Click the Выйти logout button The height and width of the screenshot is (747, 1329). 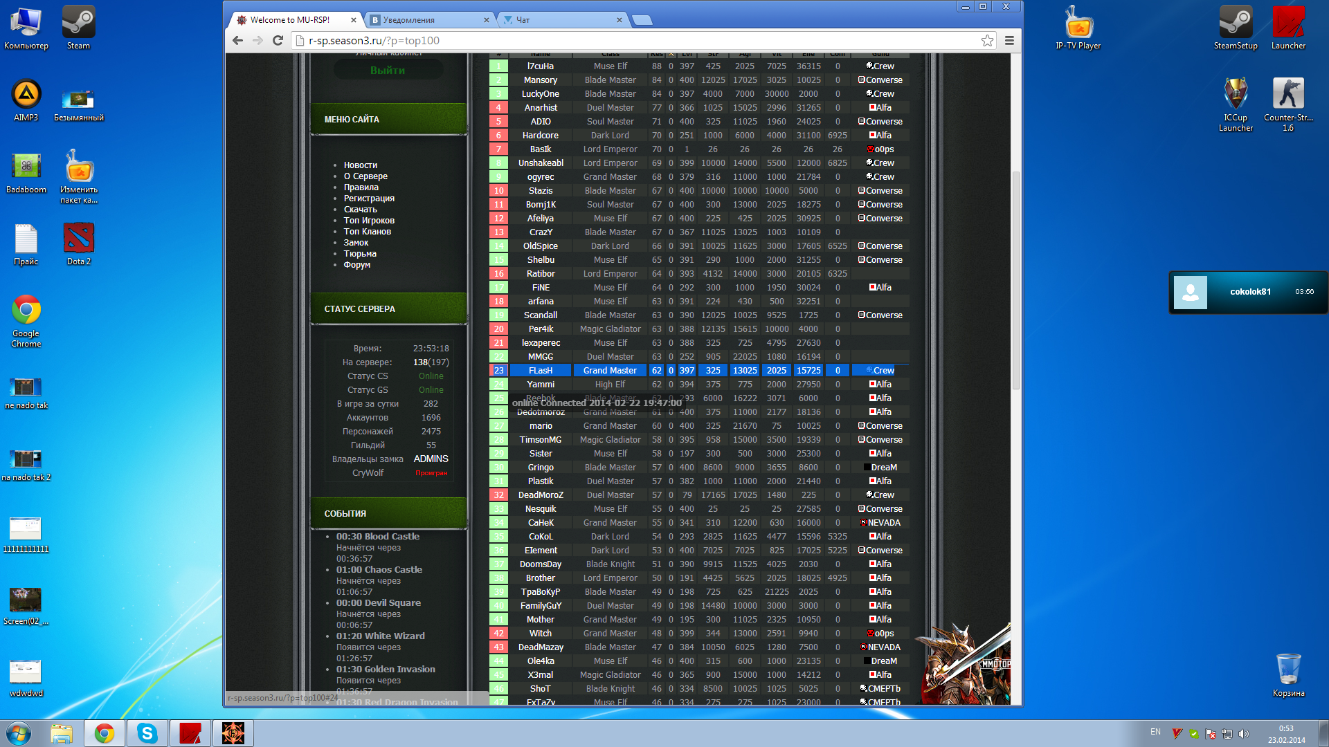coord(388,70)
